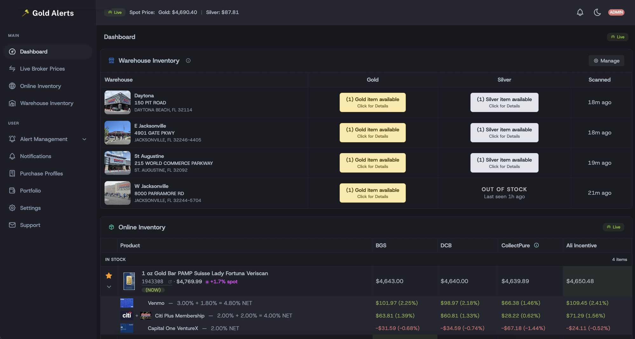Click the Live indicator on Dashboard header
Viewport: 635px width, 339px height.
(x=618, y=37)
